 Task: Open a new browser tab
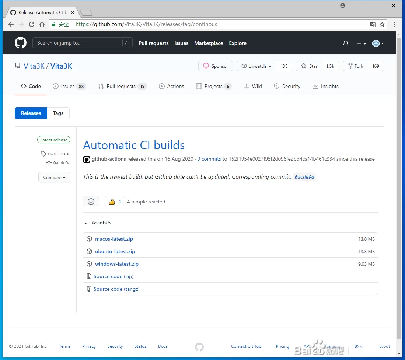click(x=86, y=13)
